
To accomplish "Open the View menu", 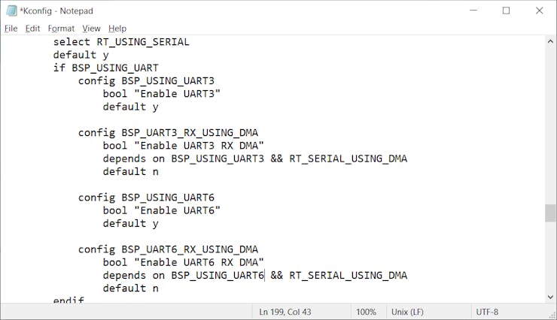I will (91, 29).
